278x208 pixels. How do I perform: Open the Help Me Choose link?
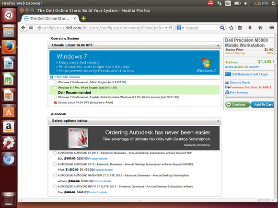tap(68, 77)
